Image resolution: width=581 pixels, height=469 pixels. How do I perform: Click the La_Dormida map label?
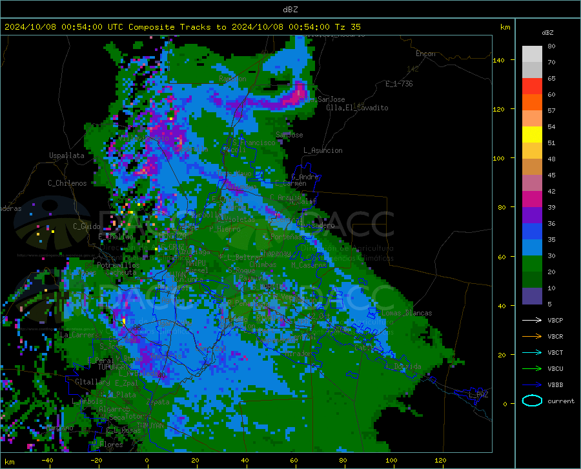(403, 366)
